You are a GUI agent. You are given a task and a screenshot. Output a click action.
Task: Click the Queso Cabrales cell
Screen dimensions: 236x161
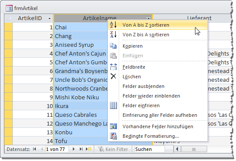(81, 115)
